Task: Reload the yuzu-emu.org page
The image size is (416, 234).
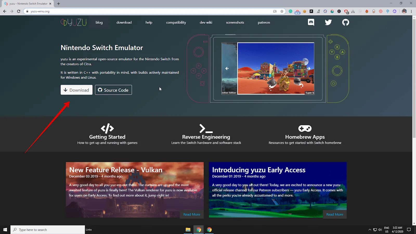Action: pyautogui.click(x=19, y=11)
